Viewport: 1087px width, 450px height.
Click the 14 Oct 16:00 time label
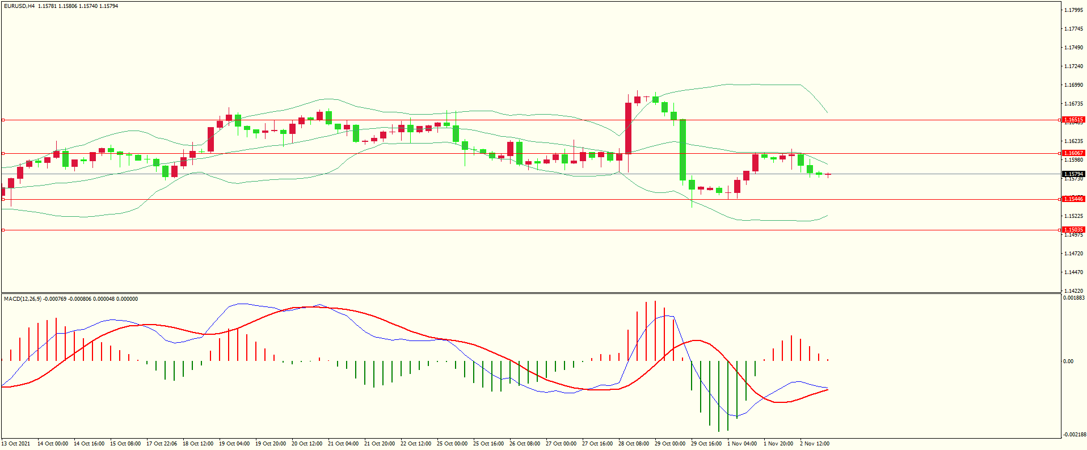(x=89, y=444)
